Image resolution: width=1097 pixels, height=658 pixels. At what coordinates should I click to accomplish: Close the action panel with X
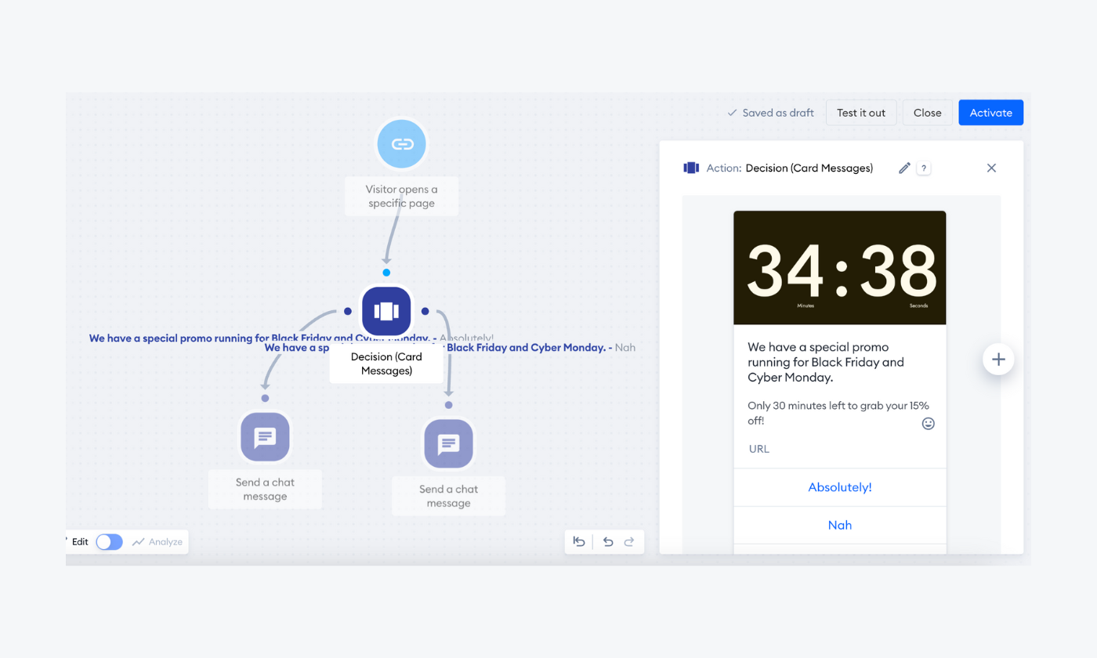(x=991, y=168)
